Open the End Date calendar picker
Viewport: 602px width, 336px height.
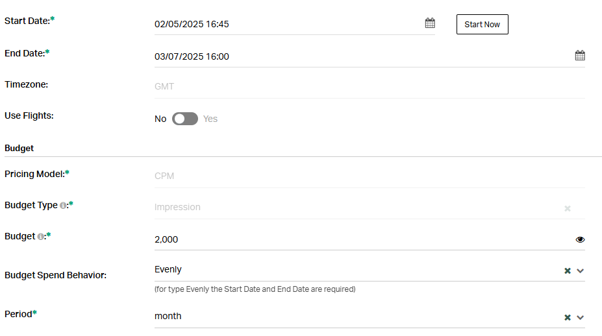[x=580, y=56]
